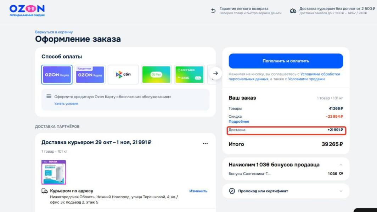The width and height of the screenshot is (377, 212).
Task: Select Sberbank card ending 3735
Action: (x=190, y=75)
